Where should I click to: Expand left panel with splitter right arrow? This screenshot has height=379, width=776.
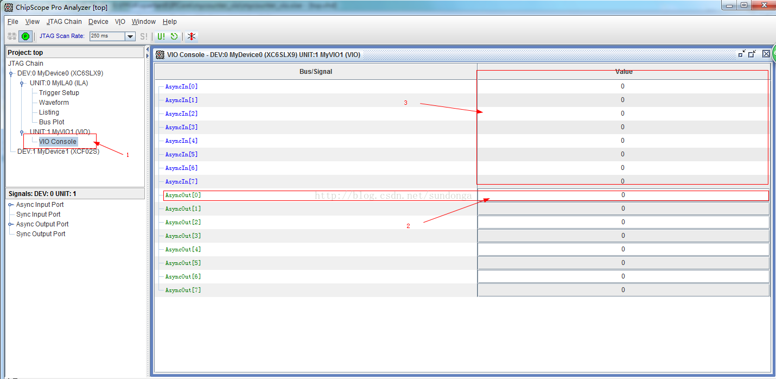(148, 55)
